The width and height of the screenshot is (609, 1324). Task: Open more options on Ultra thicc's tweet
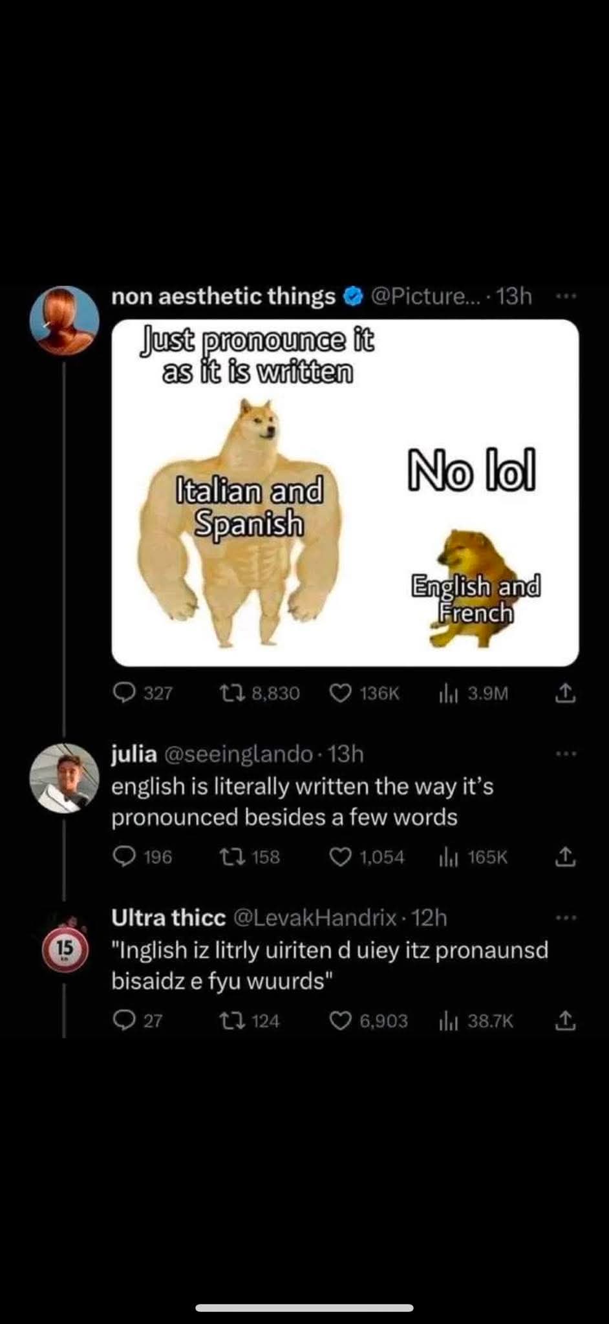pos(565,917)
